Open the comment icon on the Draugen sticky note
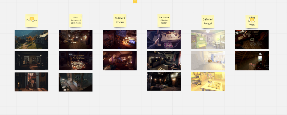The width and height of the screenshot is (287, 115). (31, 19)
